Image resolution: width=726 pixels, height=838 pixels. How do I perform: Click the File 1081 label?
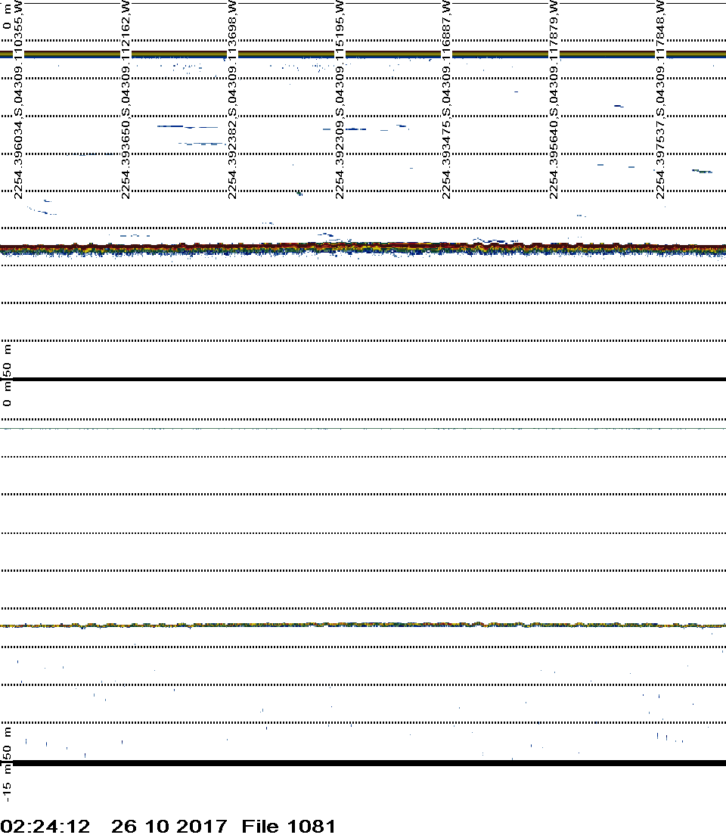(x=288, y=826)
